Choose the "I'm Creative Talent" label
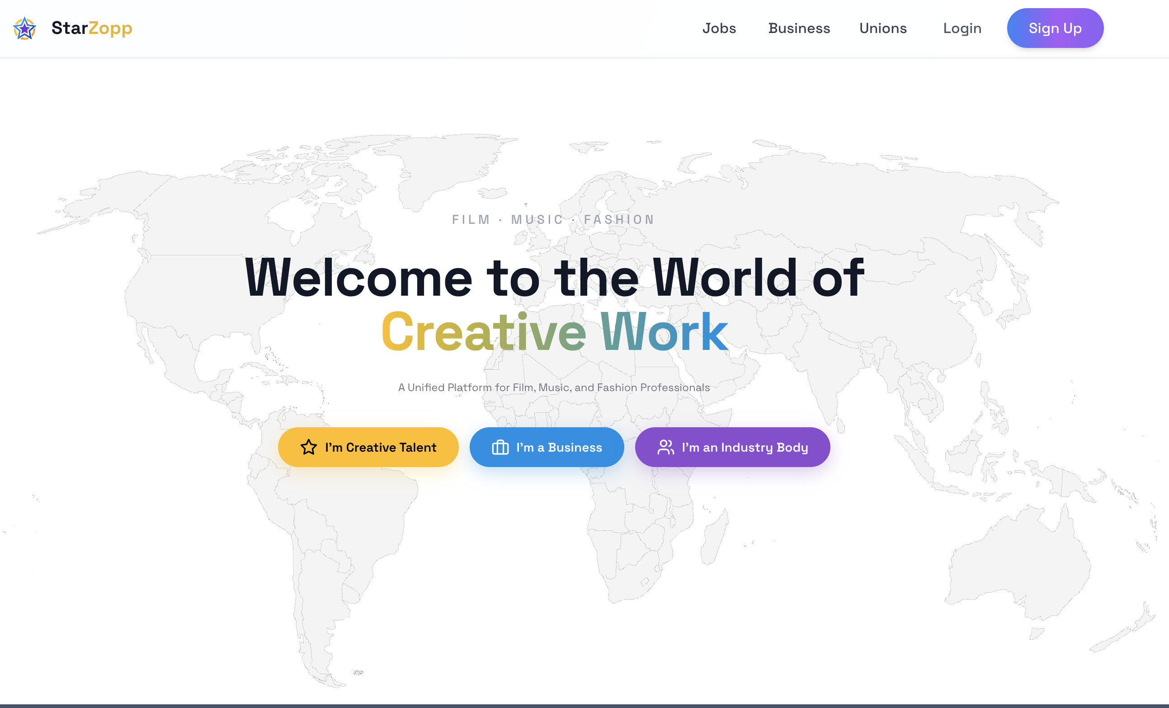 click(381, 448)
